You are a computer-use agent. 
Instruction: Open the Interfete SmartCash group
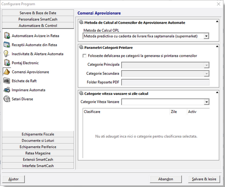(38, 166)
